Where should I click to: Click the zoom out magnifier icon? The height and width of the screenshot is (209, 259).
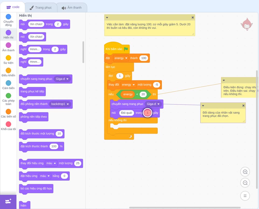(x=245, y=183)
